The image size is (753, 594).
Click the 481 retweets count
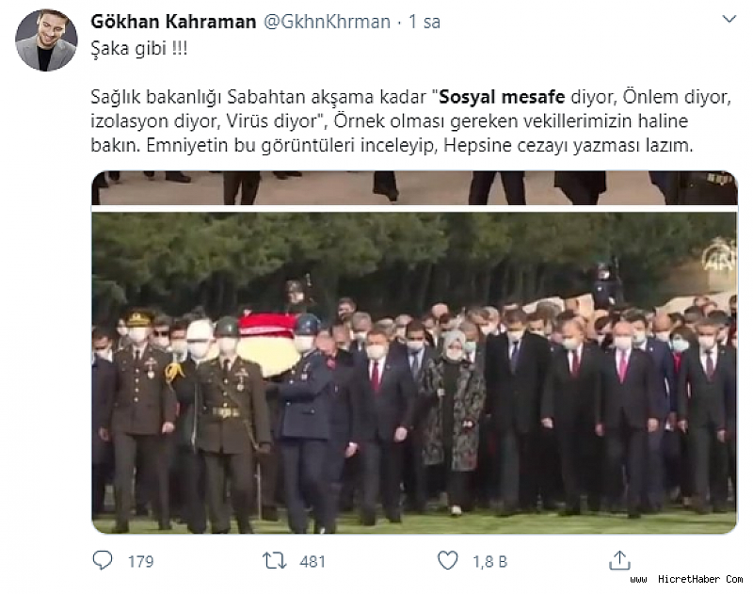point(312,561)
